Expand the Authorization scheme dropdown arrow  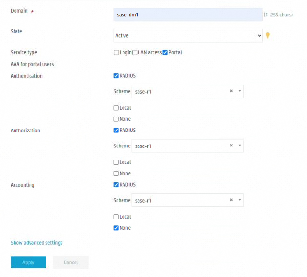click(240, 146)
